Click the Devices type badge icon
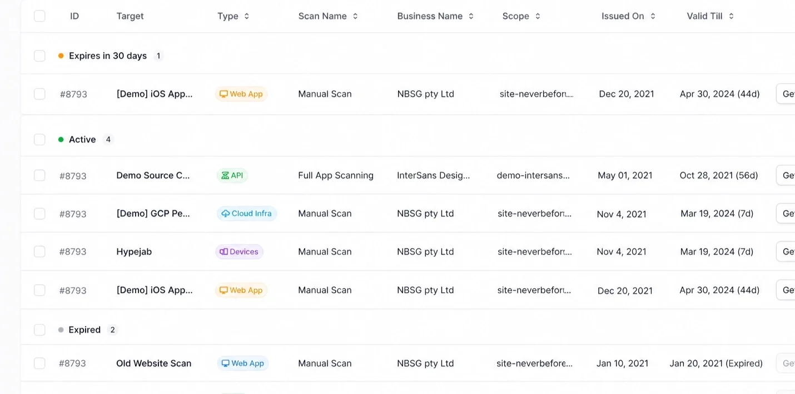 (x=223, y=252)
